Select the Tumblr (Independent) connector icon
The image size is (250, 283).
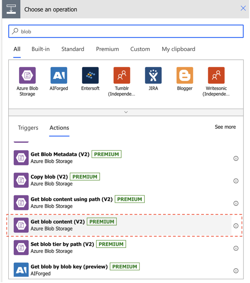pyautogui.click(x=122, y=75)
